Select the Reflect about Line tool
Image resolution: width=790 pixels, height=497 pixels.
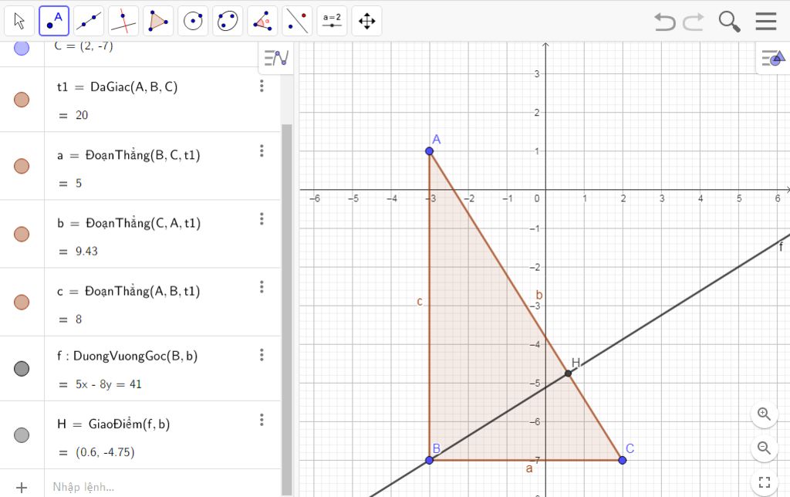[297, 21]
